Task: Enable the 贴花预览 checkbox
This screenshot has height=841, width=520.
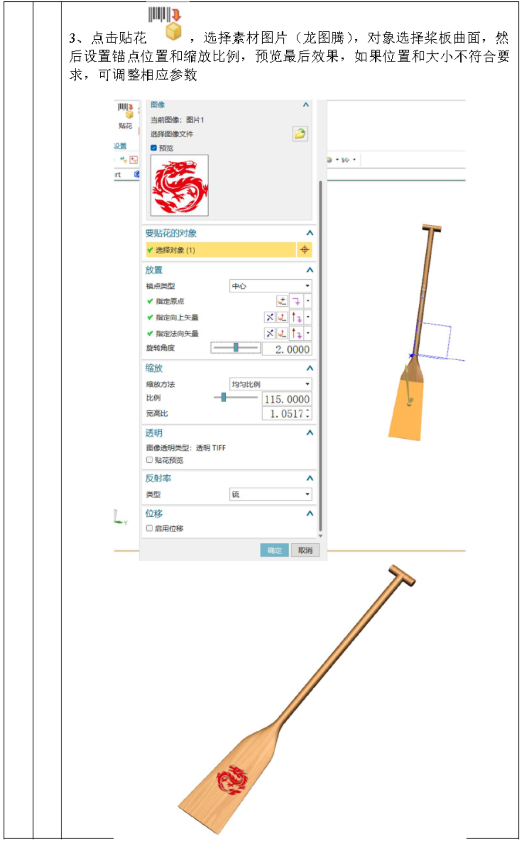Action: pos(150,460)
